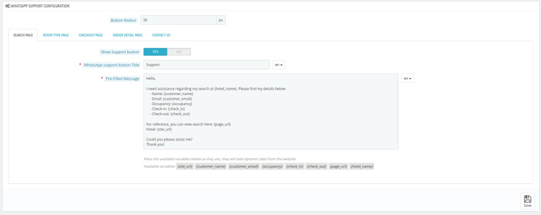Click the Save floppy disk icon
541x215 pixels.
527,199
